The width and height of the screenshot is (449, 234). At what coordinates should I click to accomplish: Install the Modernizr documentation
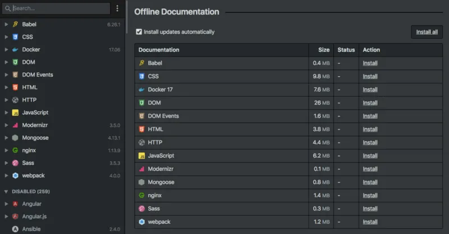(x=370, y=169)
